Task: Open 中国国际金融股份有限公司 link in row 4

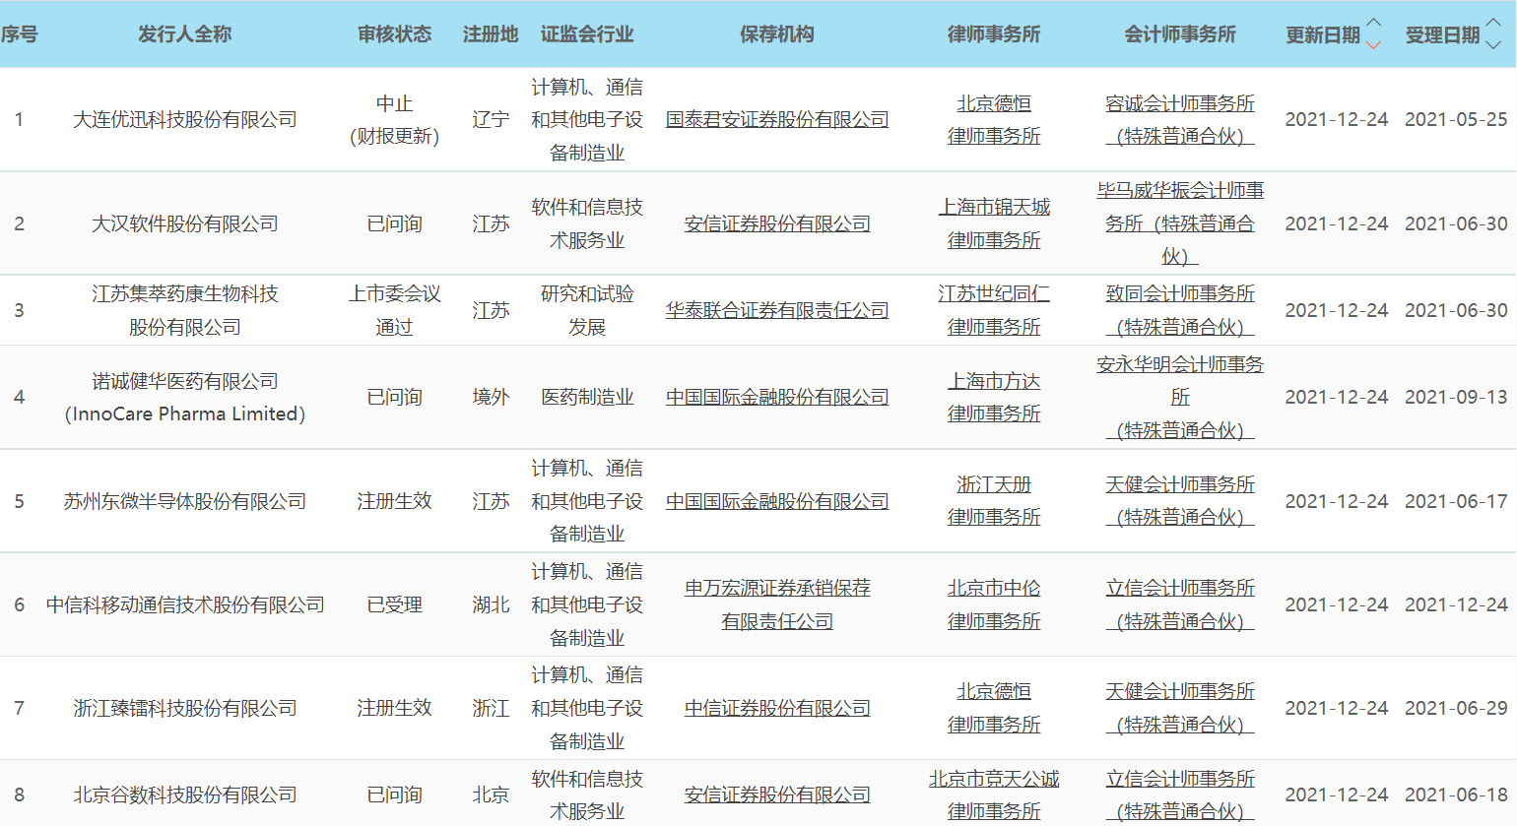Action: pos(777,396)
